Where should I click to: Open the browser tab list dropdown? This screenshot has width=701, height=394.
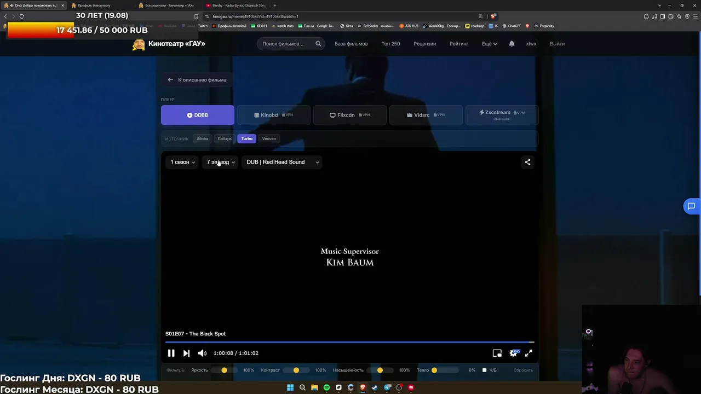coord(660,5)
